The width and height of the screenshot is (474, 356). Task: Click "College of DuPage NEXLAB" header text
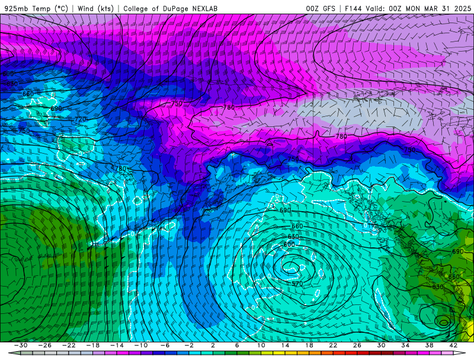click(x=170, y=8)
